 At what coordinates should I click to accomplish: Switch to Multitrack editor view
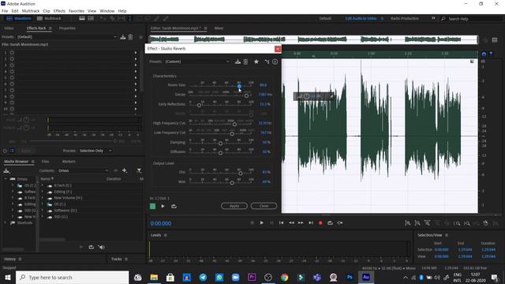[x=49, y=18]
